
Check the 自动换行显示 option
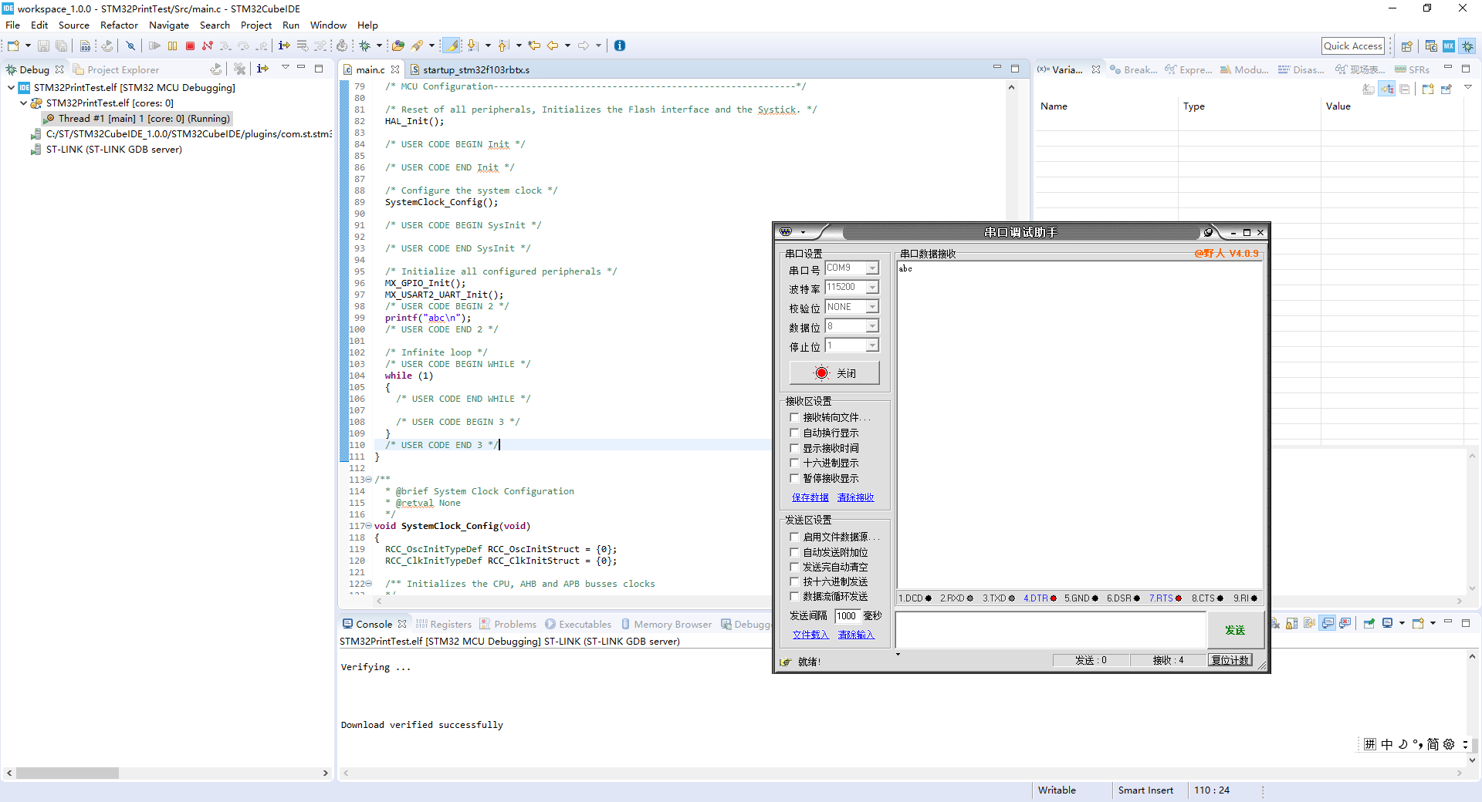(x=794, y=433)
